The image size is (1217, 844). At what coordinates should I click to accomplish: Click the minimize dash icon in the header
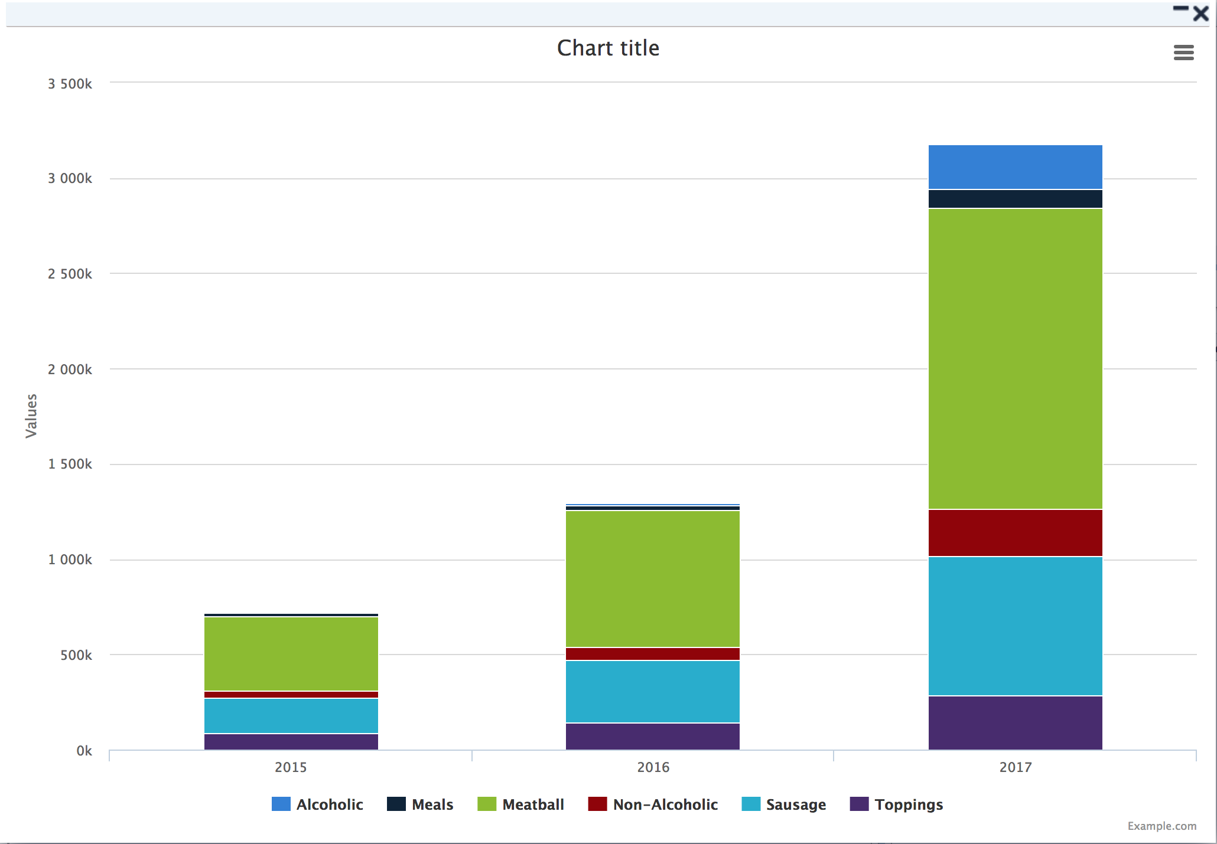[1180, 8]
